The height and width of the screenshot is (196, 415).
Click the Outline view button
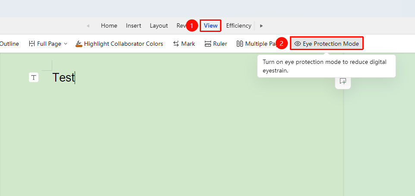point(9,44)
